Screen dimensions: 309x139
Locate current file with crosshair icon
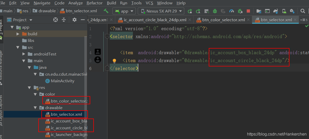click(56, 20)
